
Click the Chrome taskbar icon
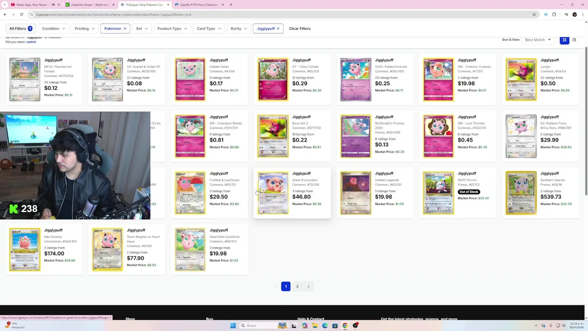[345, 325]
